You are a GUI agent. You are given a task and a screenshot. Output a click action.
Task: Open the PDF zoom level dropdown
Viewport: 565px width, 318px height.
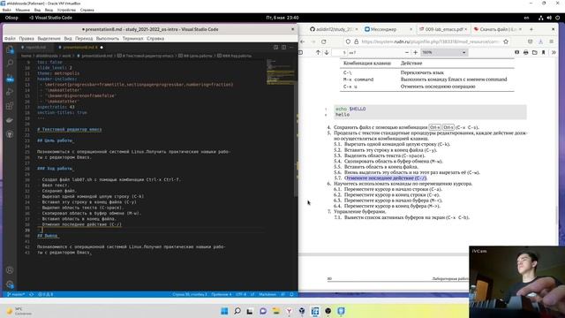pos(444,53)
